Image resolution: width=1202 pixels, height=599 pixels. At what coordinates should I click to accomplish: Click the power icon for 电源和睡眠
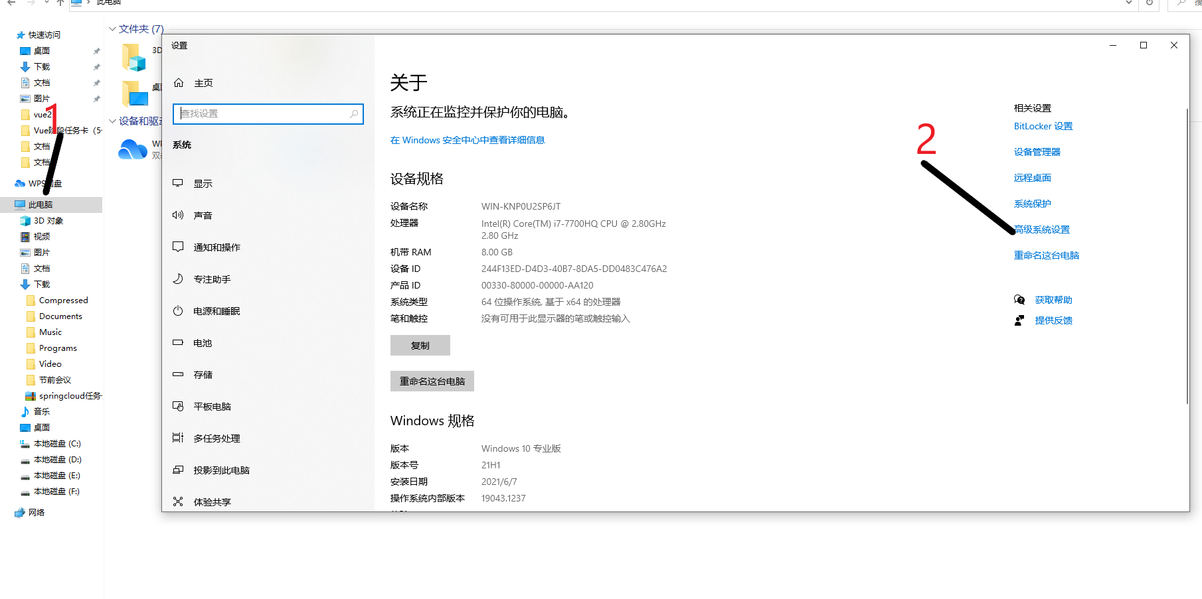[x=178, y=310]
